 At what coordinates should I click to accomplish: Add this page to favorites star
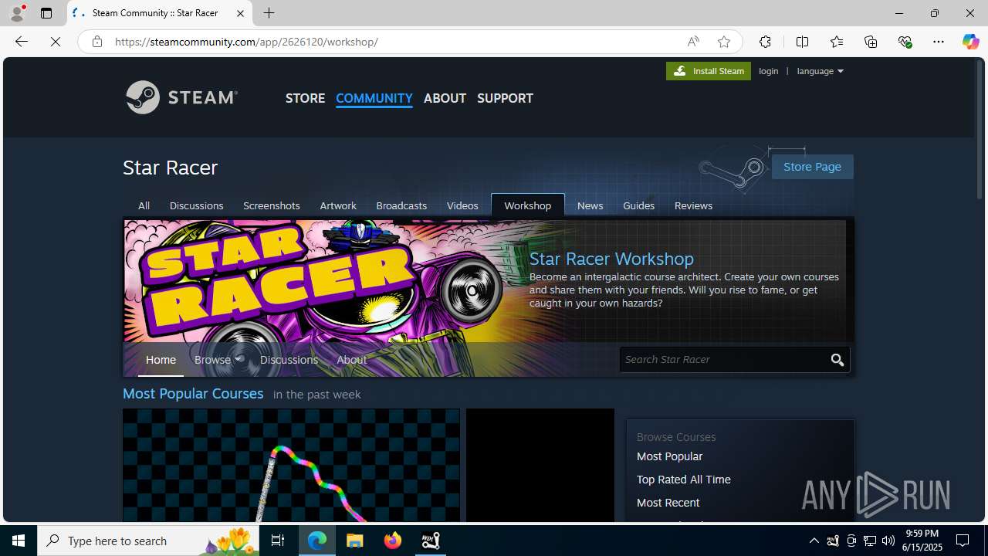[723, 42]
